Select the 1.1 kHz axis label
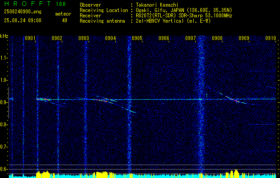Viewport: 280px width, 178px height. click(x=4, y=58)
